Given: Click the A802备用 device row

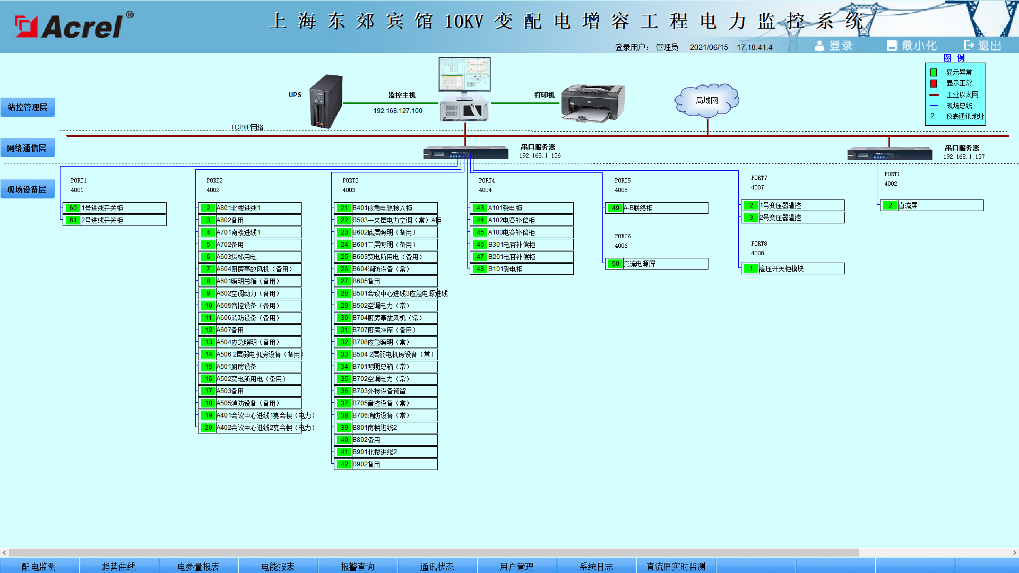Looking at the screenshot, I should 250,220.
